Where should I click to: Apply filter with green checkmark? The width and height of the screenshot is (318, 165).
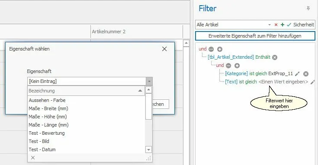tap(289, 25)
